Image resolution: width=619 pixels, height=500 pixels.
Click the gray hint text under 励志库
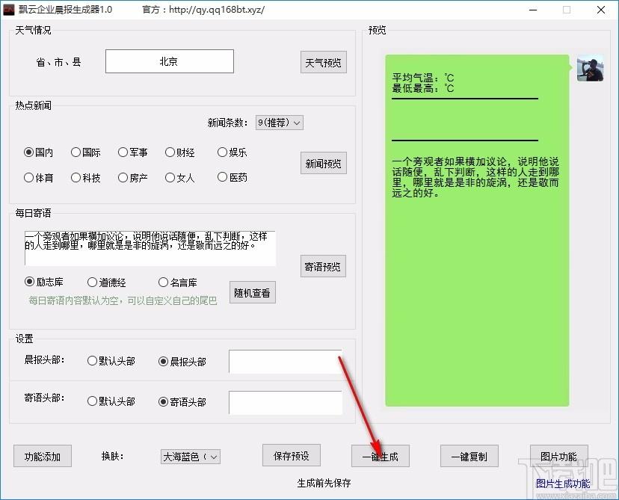click(x=123, y=300)
